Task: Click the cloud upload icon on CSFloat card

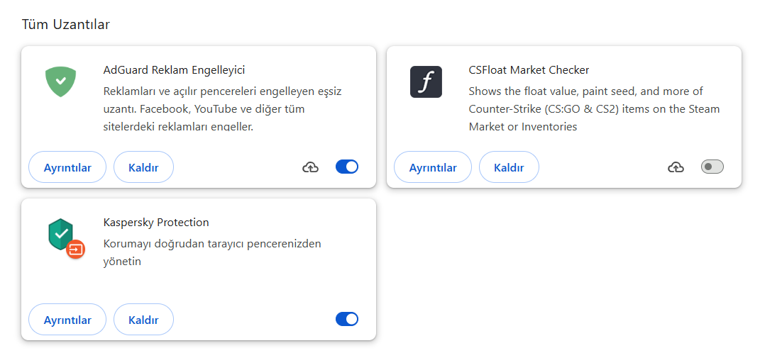Action: click(676, 167)
